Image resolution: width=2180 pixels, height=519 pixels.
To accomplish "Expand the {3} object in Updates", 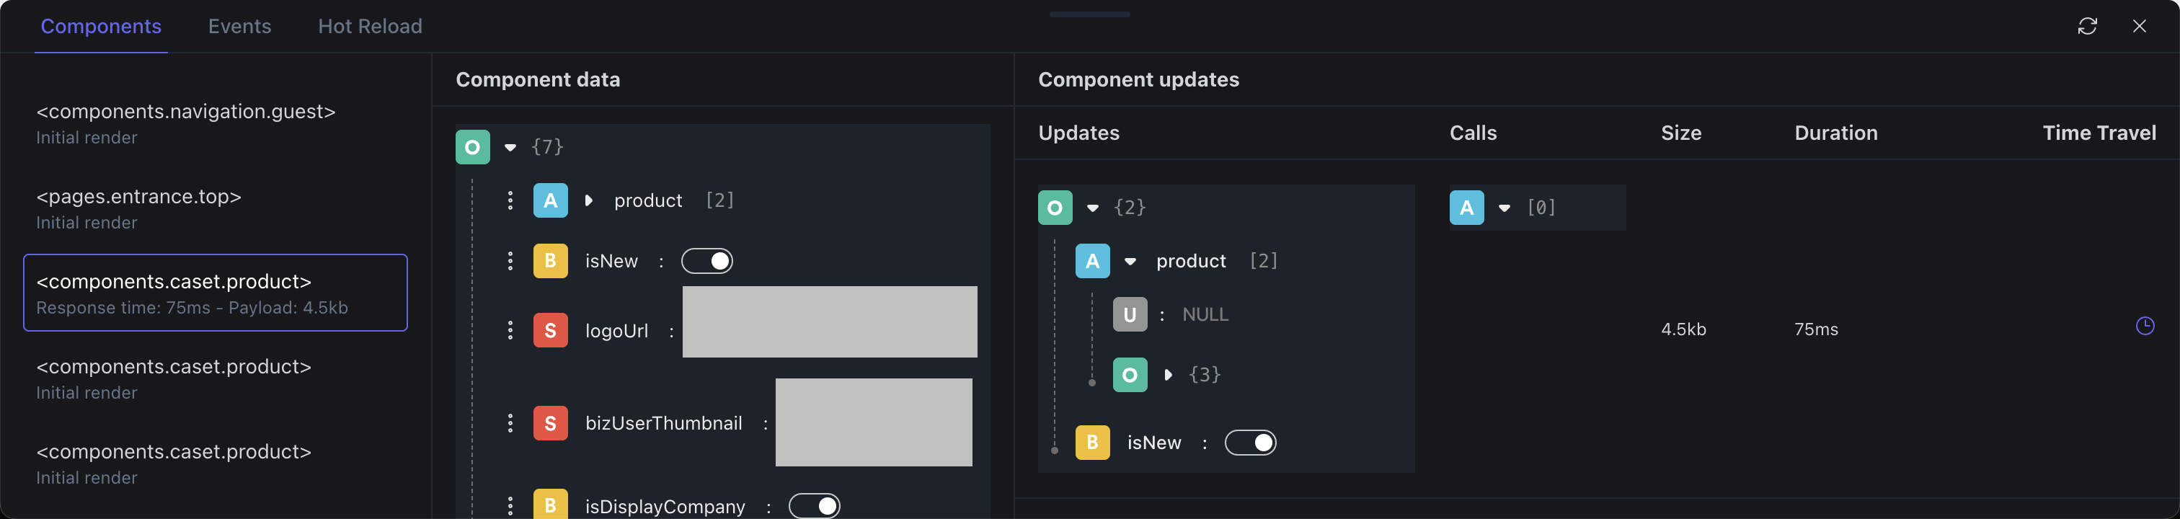I will tap(1168, 374).
